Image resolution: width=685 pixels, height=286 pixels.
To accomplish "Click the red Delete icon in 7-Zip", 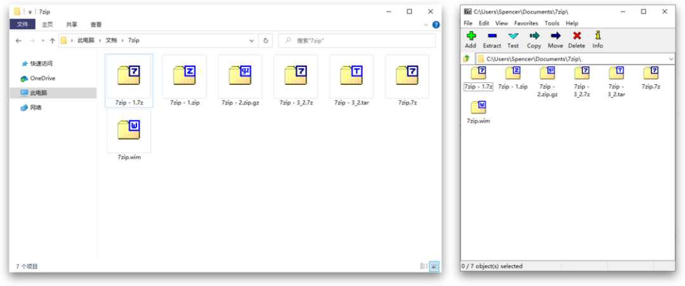I will click(x=577, y=35).
